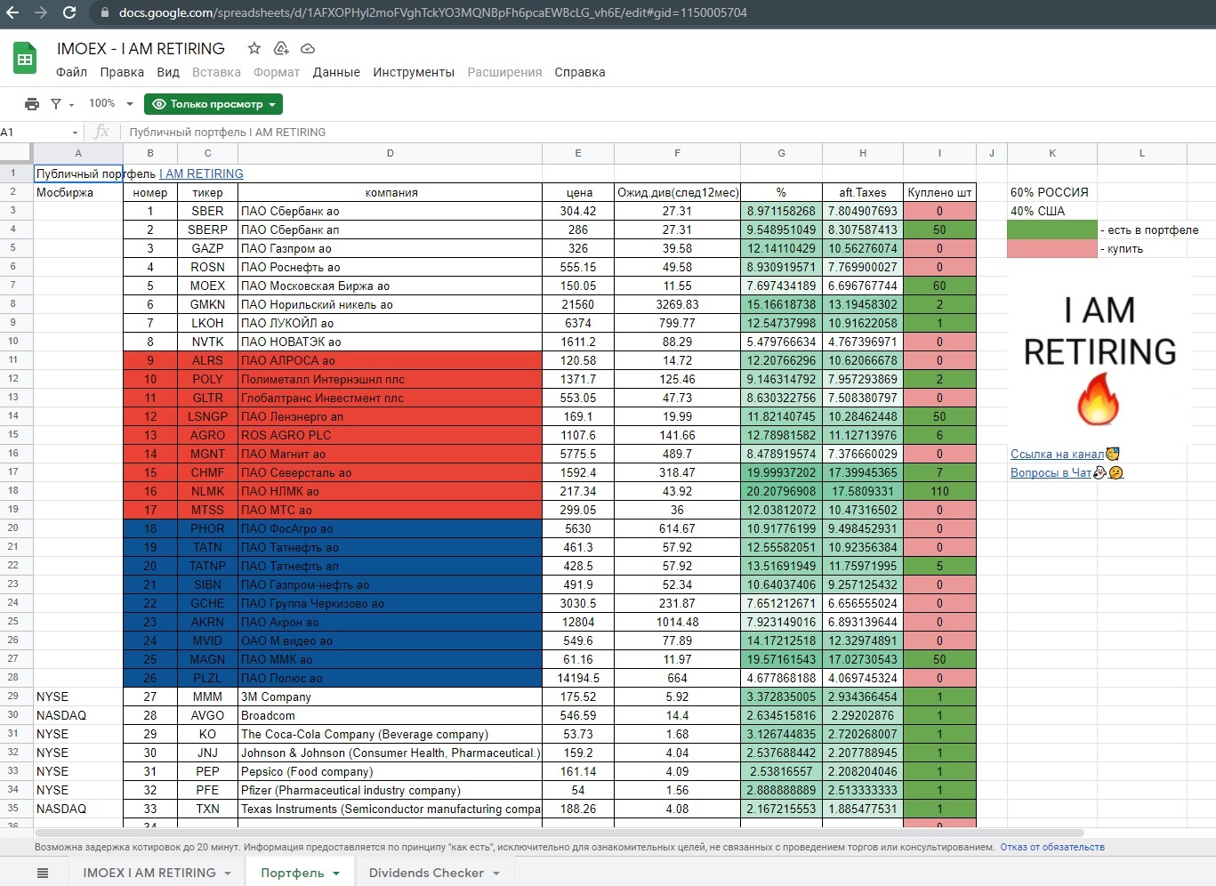Click the red ALRS ticker cell
Image resolution: width=1216 pixels, height=886 pixels.
tap(207, 360)
